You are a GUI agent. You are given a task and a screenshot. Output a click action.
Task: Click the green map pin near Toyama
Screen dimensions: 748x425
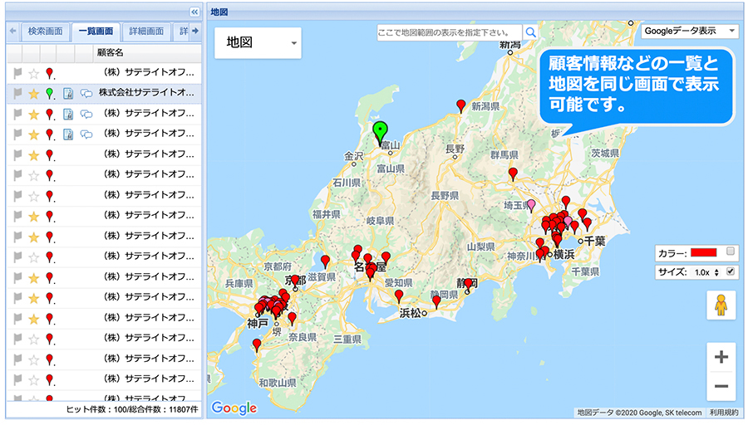click(x=380, y=132)
